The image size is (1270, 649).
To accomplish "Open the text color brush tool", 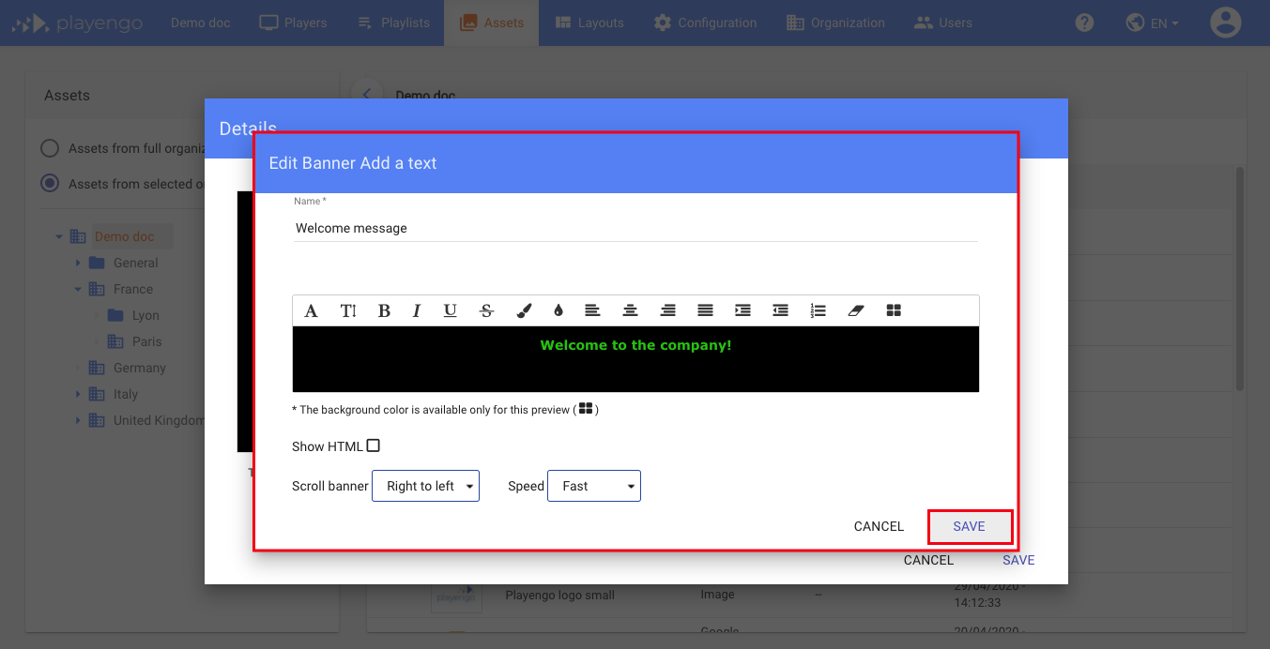I will pyautogui.click(x=524, y=310).
